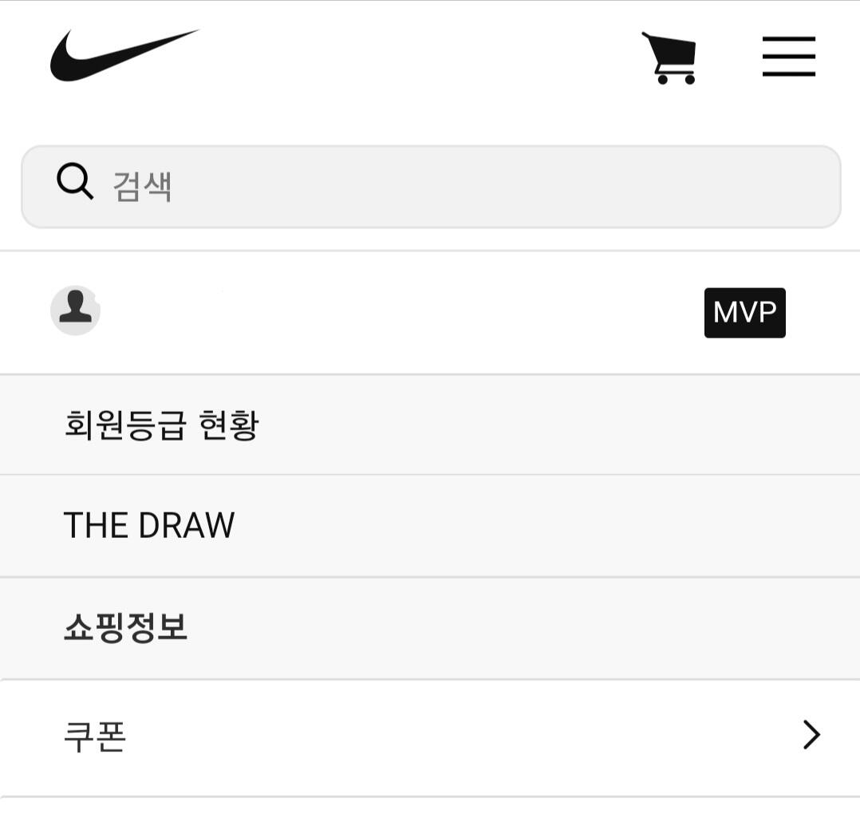Toggle the navigation menu with three-line icon
860x818 pixels.
coord(789,57)
